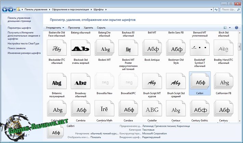Go to Оформление и персонализация breadcrumb
Image resolution: width=243 pixels, height=143 pixels.
coord(71,10)
